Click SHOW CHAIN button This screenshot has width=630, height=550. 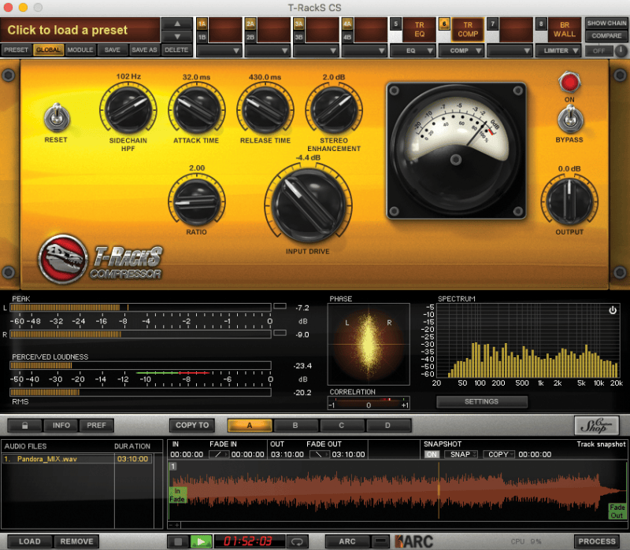click(606, 24)
